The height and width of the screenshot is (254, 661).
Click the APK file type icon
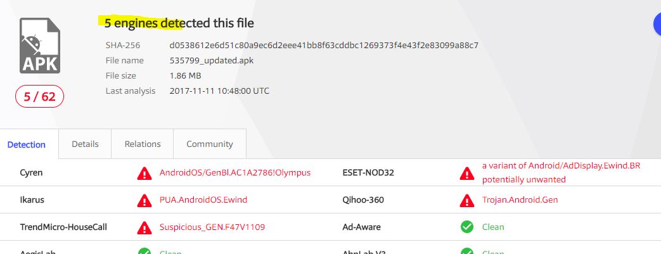(40, 46)
